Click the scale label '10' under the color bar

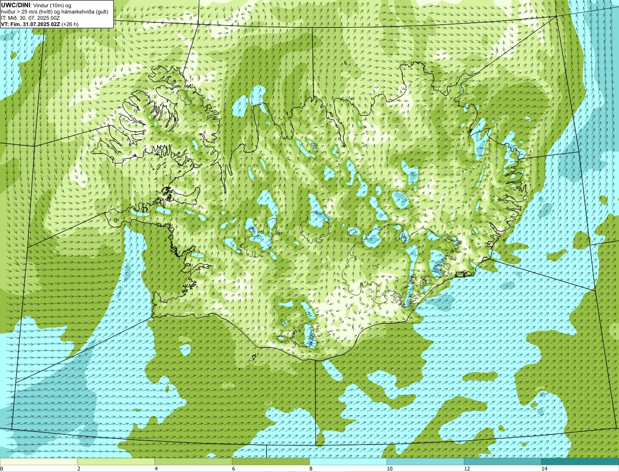(389, 469)
